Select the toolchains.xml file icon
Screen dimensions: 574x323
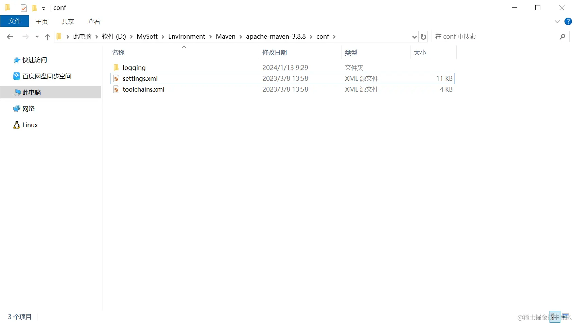[116, 89]
